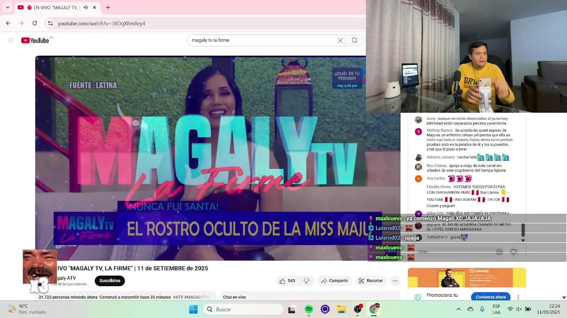
Task: Click Comienza ahora on the GoDaddy ad
Action: tap(490, 297)
